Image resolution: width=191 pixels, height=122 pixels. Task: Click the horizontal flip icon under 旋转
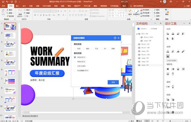tap(168, 87)
